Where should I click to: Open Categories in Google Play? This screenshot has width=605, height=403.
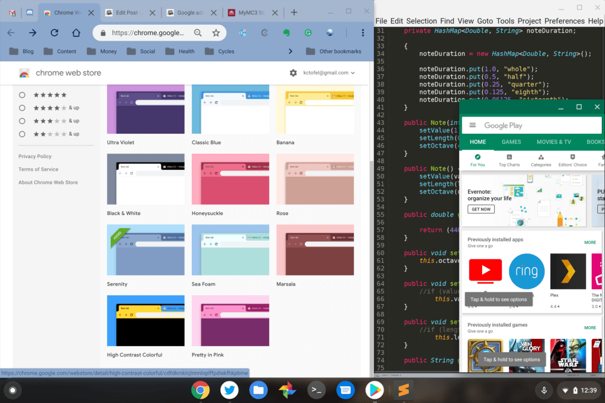[x=541, y=160]
